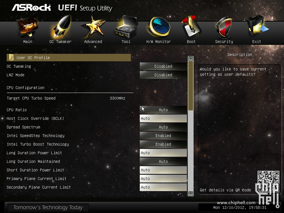Open the CPU Ratio Auto dropdown

point(163,110)
